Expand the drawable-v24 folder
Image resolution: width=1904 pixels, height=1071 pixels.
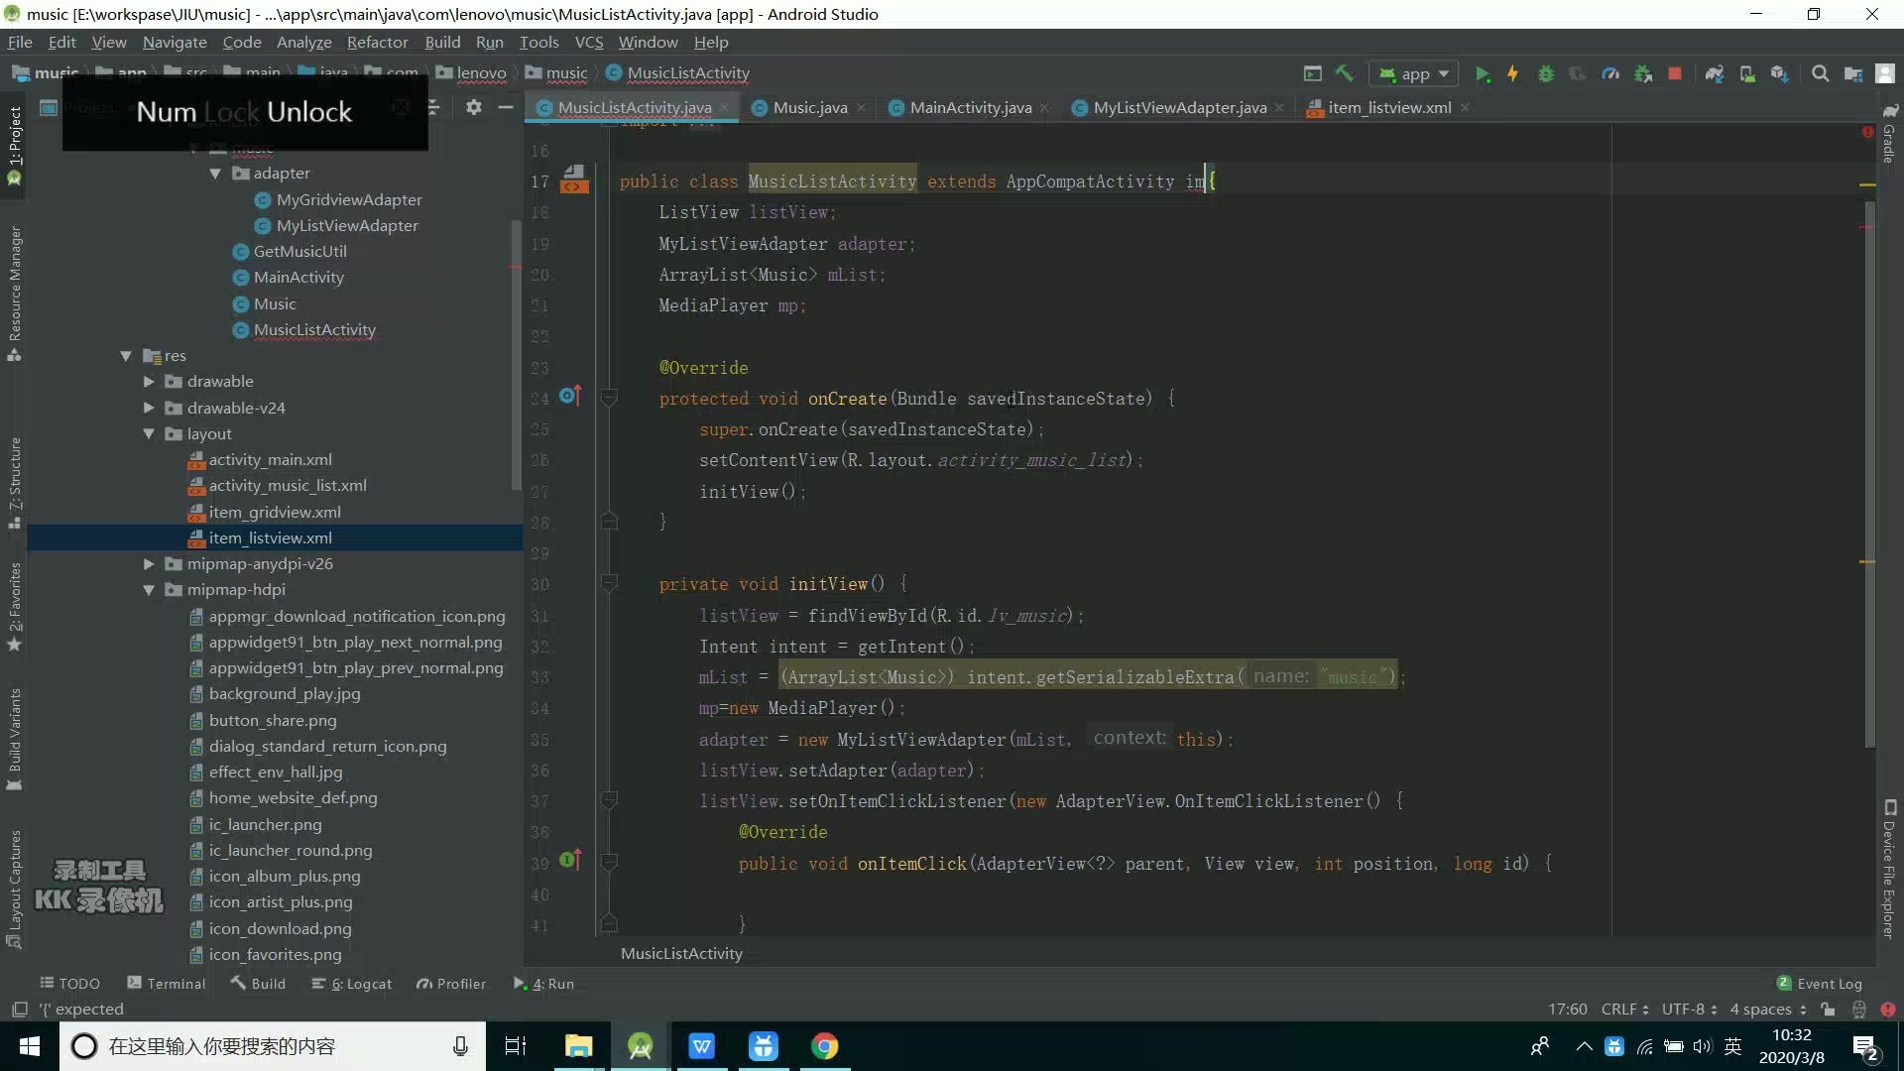click(149, 408)
